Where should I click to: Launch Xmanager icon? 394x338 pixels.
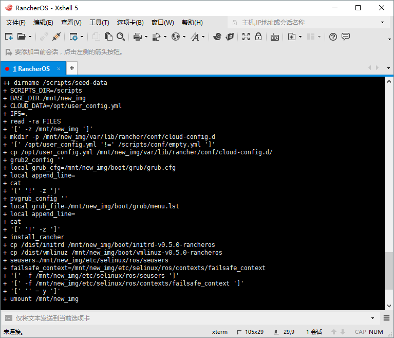point(230,37)
